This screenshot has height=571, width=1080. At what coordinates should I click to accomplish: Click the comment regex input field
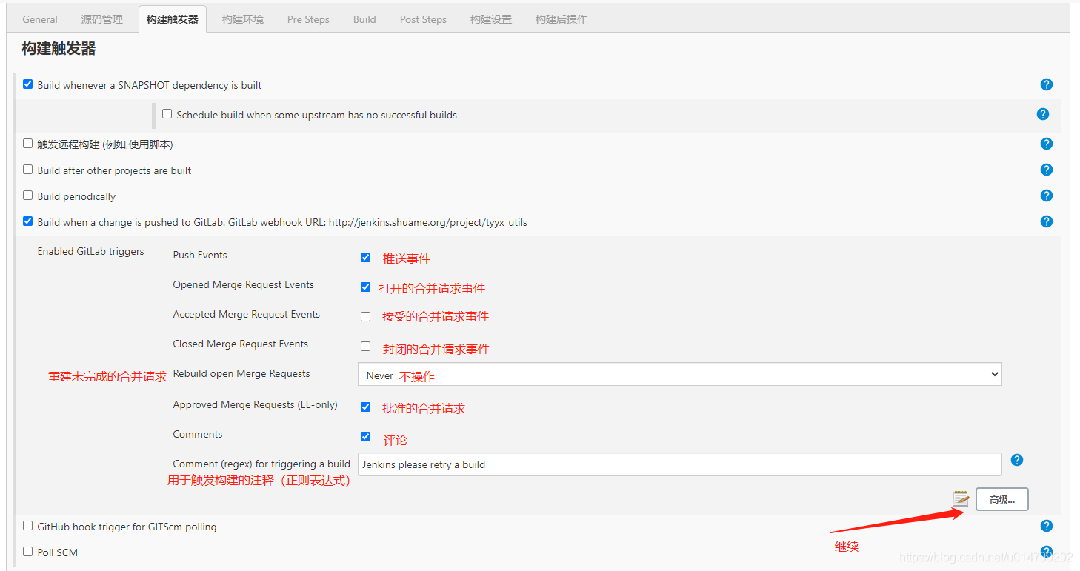679,464
